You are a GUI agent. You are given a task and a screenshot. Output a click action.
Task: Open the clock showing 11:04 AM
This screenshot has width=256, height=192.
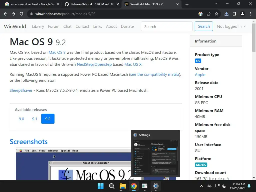click(x=237, y=186)
